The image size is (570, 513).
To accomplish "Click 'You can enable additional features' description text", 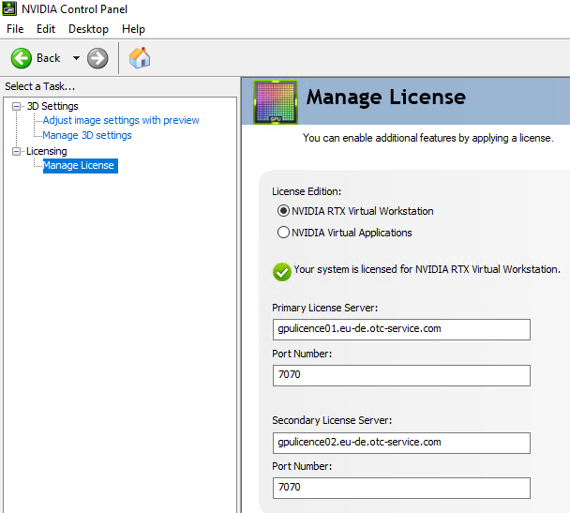I will 428,138.
